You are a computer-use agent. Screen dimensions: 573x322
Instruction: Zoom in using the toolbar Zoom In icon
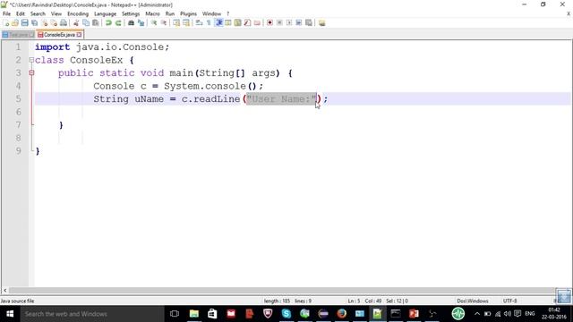click(154, 23)
